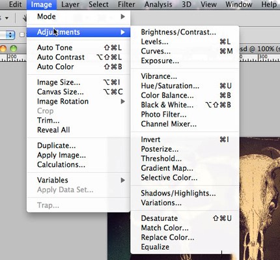This screenshot has width=280, height=260.
Task: Open Shadows/Highlights adjustment
Action: point(185,193)
